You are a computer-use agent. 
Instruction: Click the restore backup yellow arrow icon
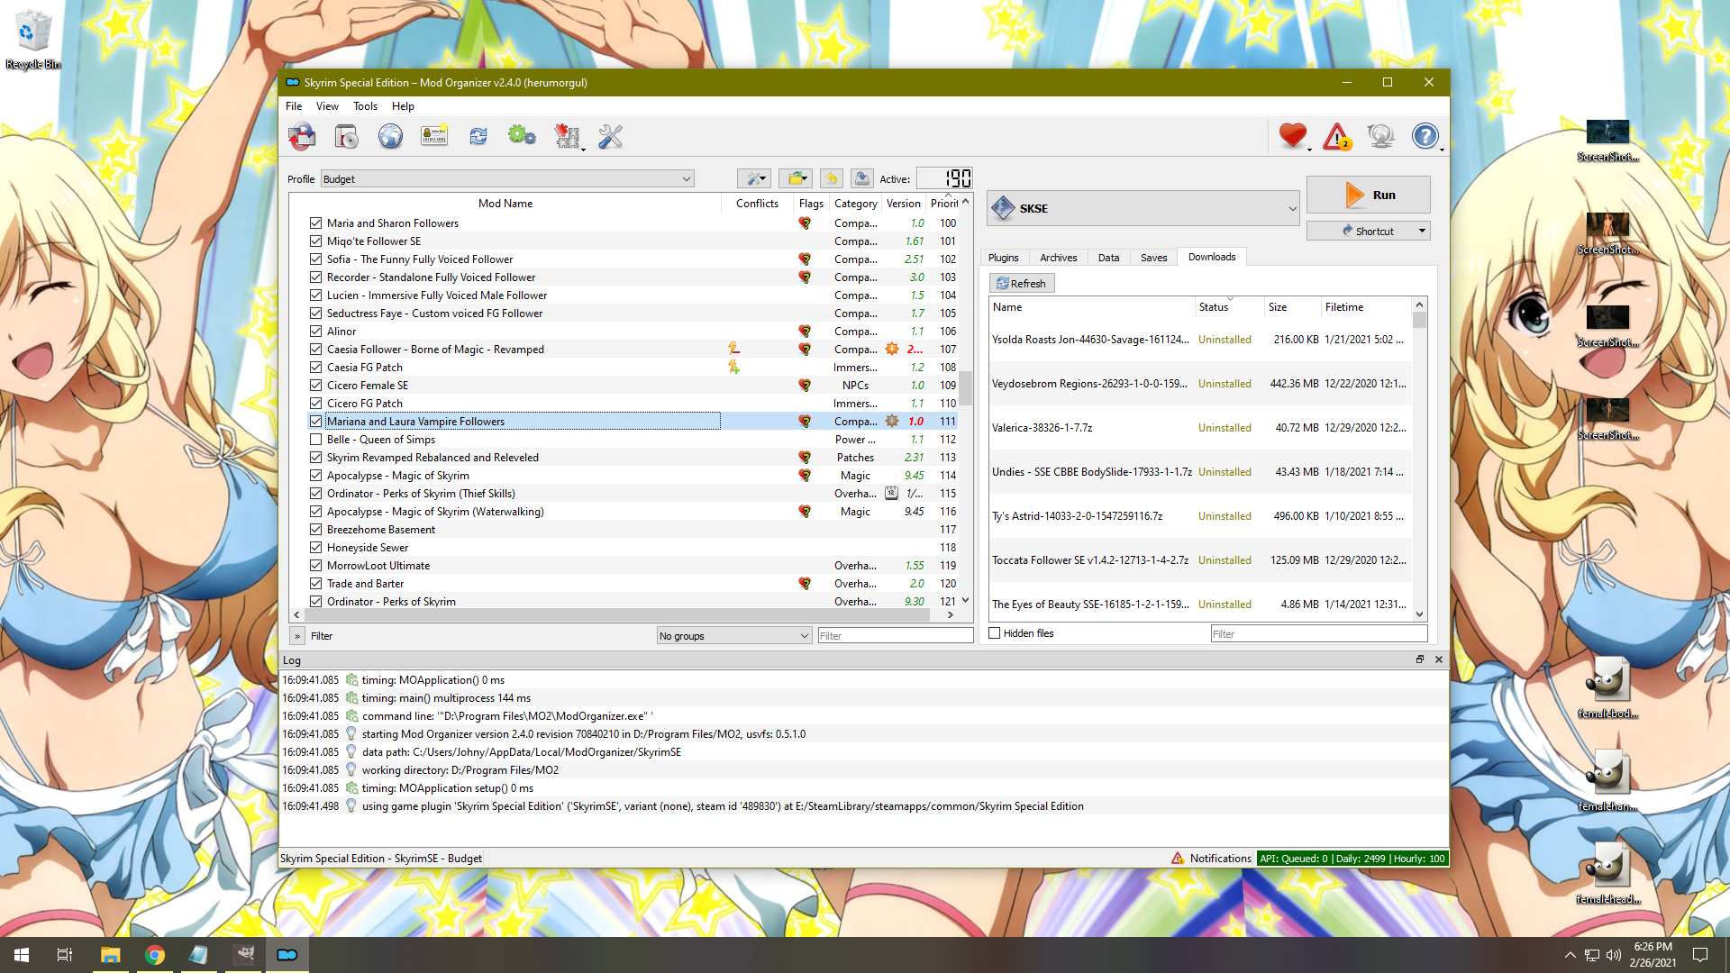pos(832,178)
